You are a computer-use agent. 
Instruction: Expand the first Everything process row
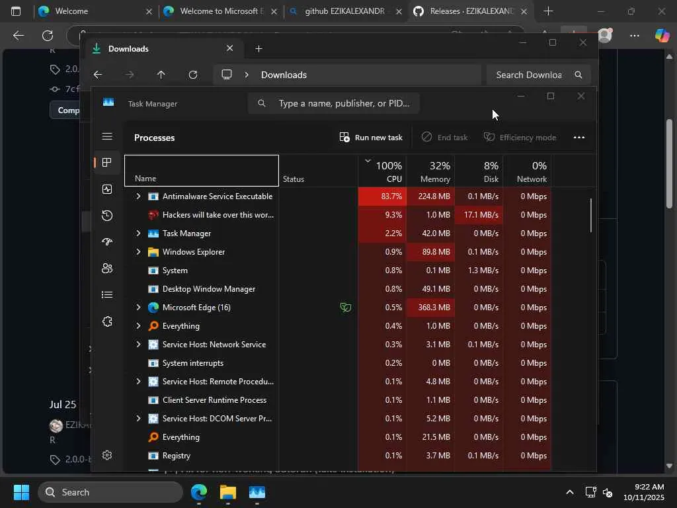138,325
